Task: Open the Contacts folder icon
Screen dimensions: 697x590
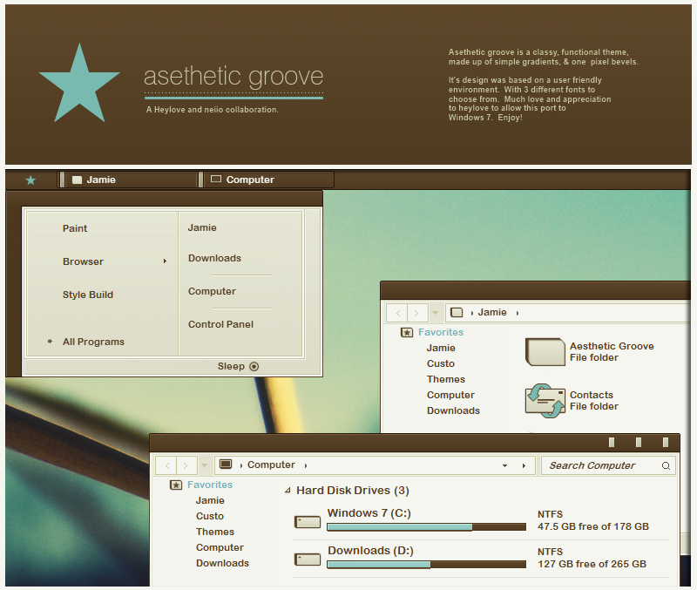Action: tap(545, 401)
